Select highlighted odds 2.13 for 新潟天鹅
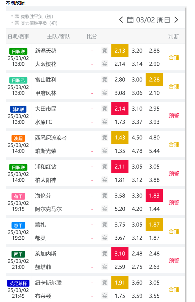Screen dimensions: 195x302 point(120,51)
